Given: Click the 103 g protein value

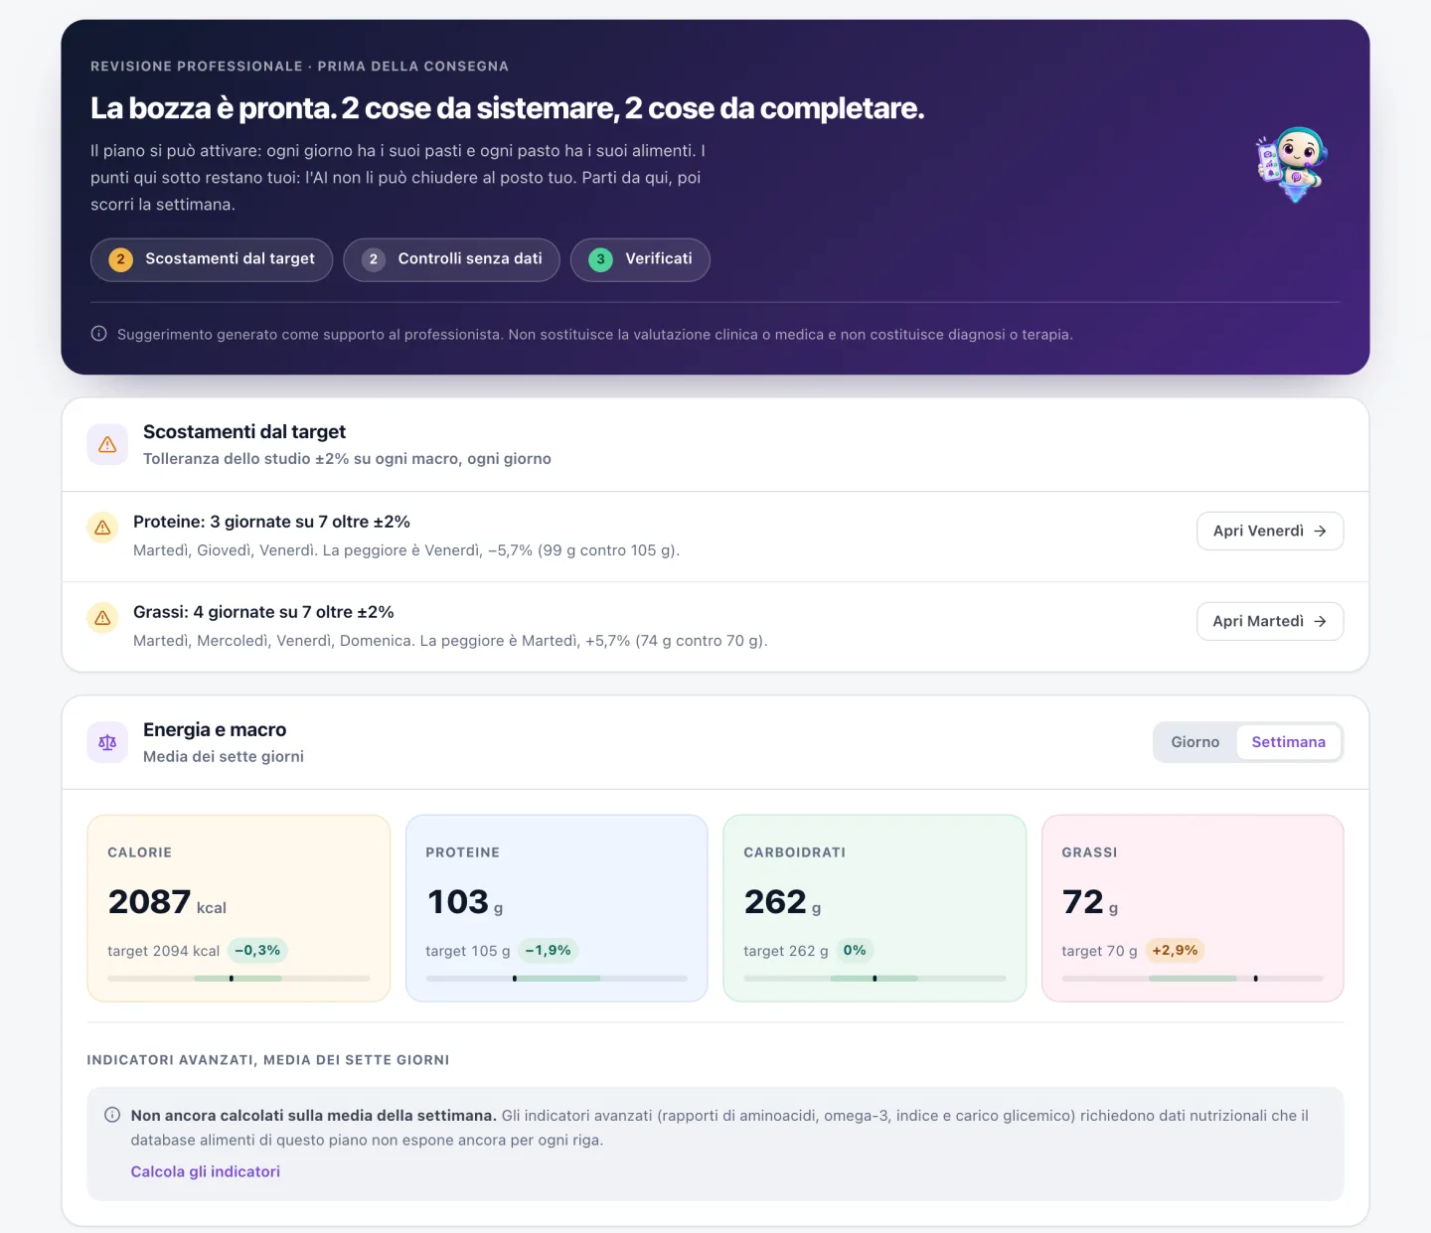Looking at the screenshot, I should point(464,902).
